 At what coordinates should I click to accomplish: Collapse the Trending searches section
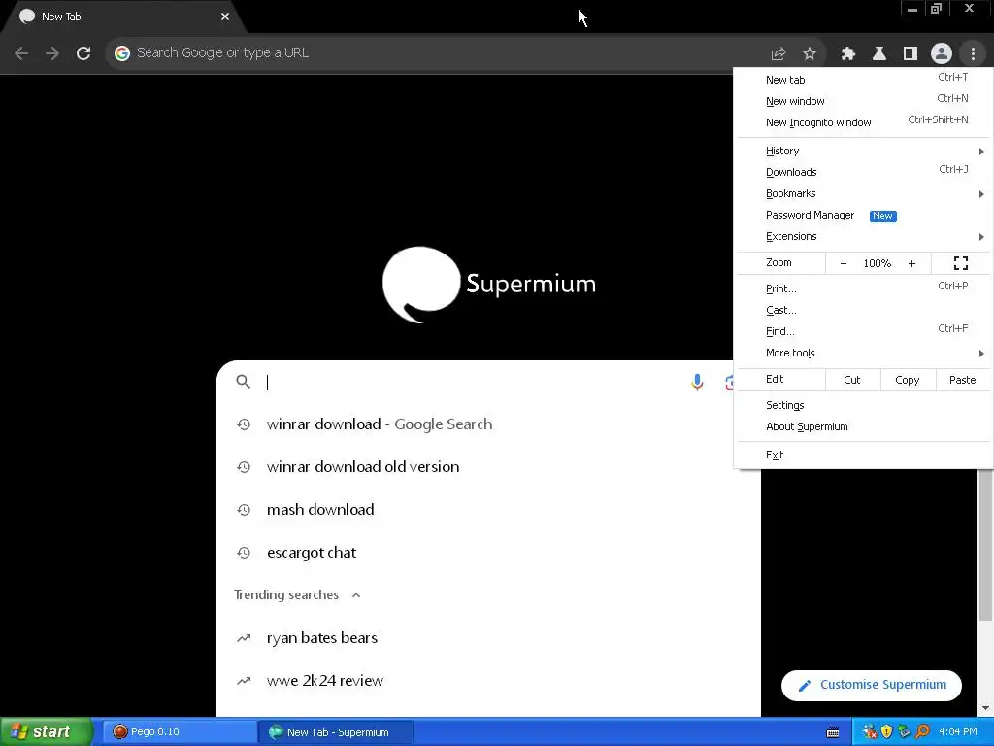(x=356, y=595)
